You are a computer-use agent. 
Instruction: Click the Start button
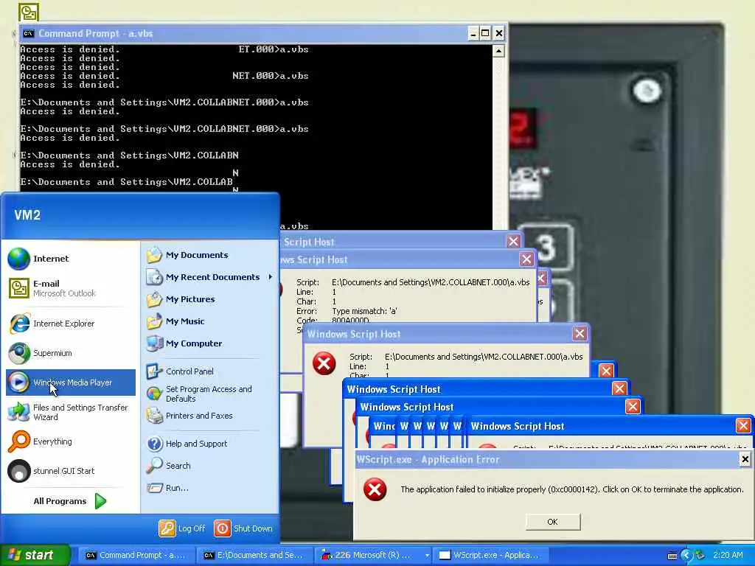tap(35, 555)
